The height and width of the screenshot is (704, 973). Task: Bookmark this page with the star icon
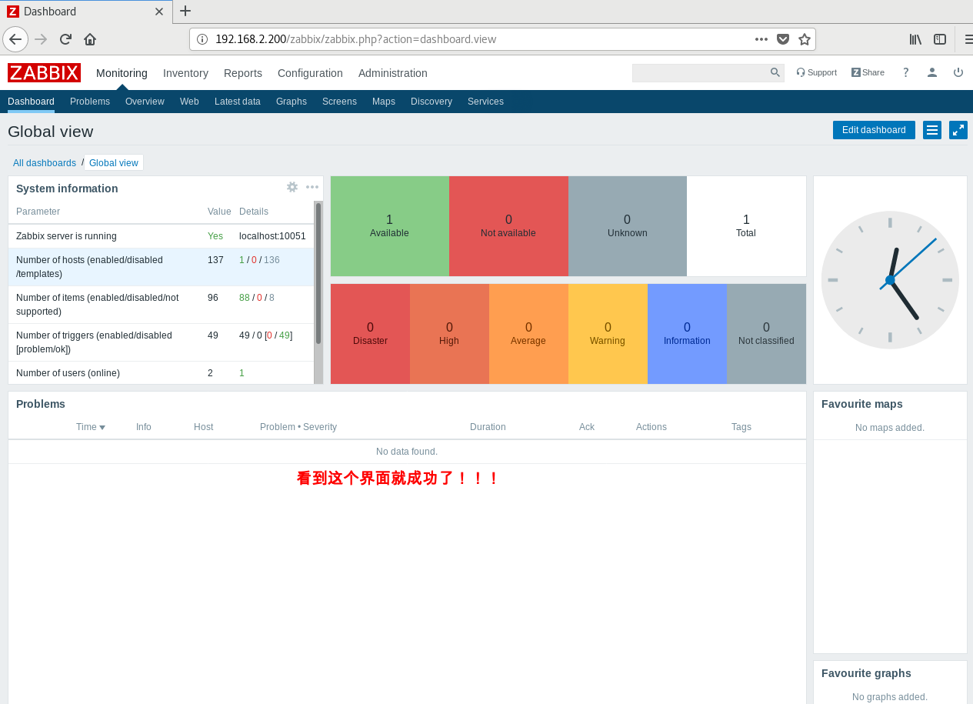click(x=805, y=39)
